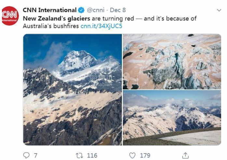Open the bottom-right mountain range photo
Viewport: 227px width, 160px height.
point(172,118)
